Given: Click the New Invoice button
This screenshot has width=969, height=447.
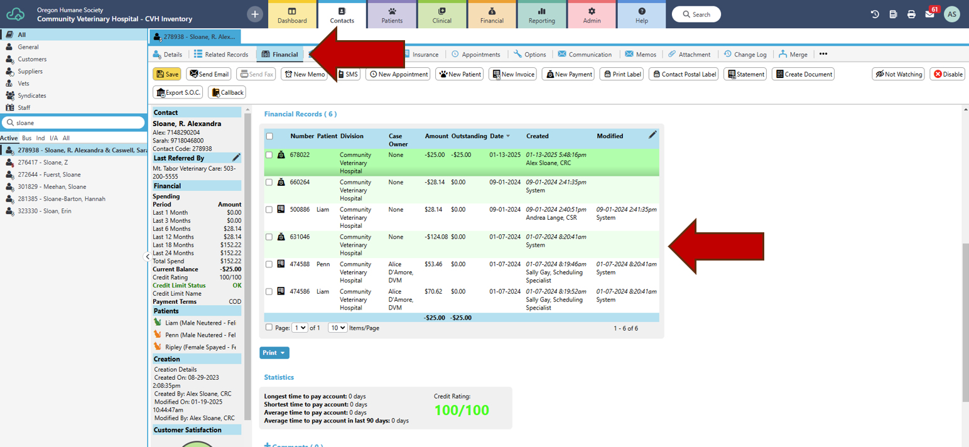Looking at the screenshot, I should coord(514,74).
